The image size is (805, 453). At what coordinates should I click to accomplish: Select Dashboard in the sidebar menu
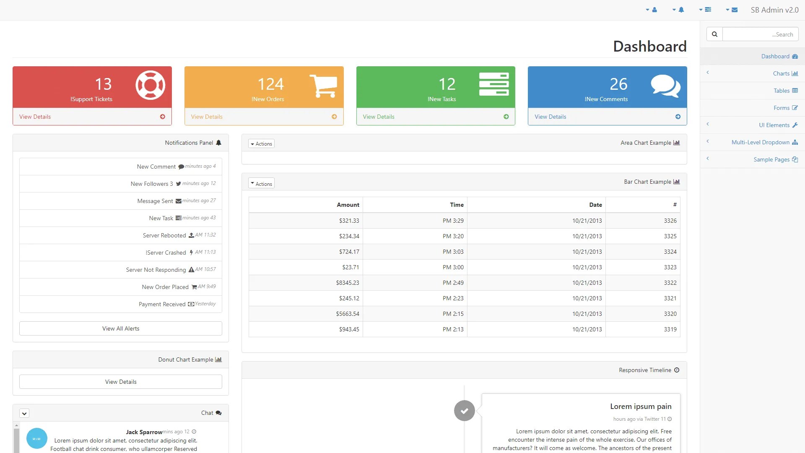click(752, 56)
